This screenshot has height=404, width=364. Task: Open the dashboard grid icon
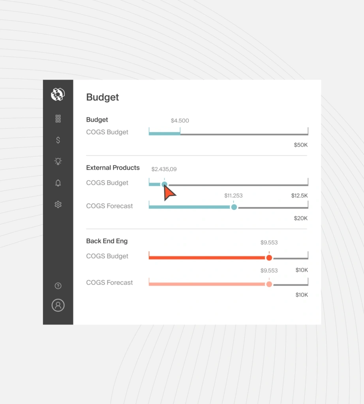(x=58, y=118)
